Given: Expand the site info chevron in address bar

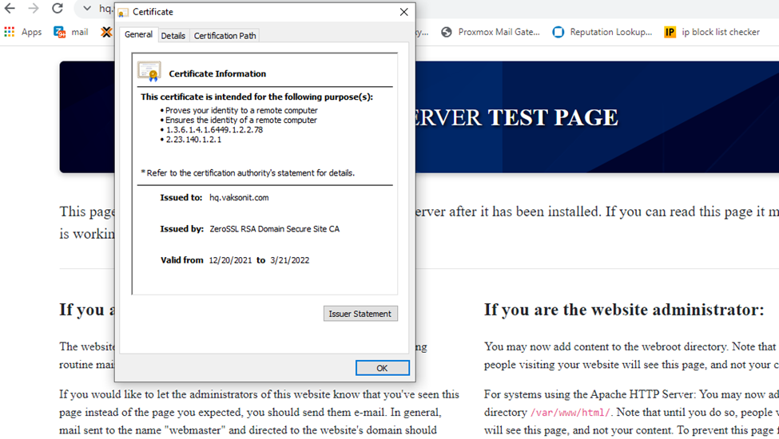Looking at the screenshot, I should [87, 9].
